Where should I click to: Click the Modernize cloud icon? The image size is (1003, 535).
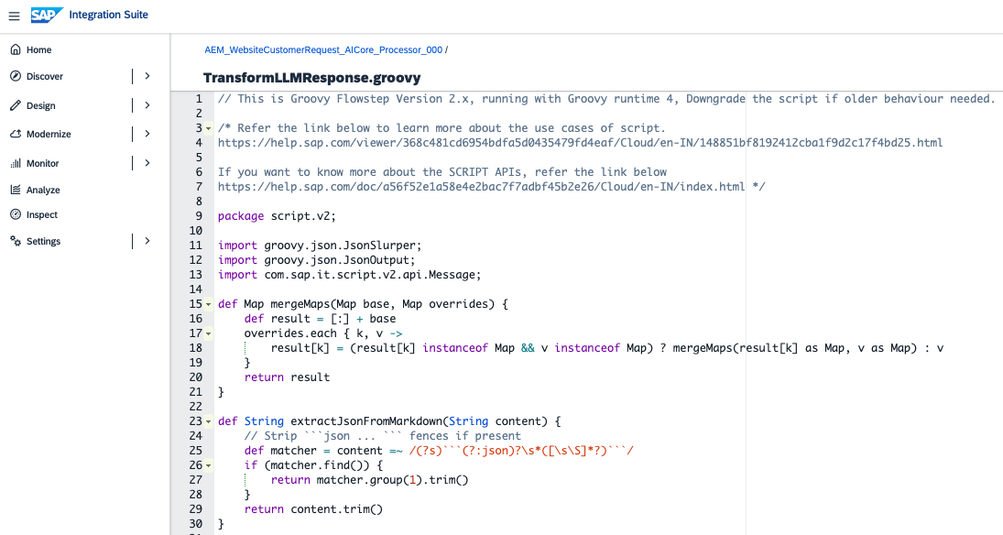tap(16, 134)
